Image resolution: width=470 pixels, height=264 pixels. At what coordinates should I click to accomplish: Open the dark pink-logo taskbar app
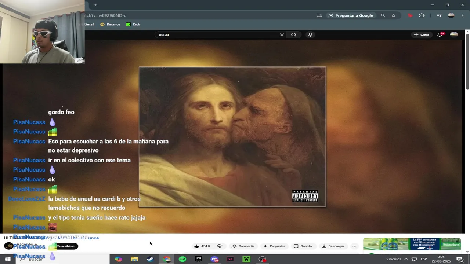pyautogui.click(x=230, y=259)
